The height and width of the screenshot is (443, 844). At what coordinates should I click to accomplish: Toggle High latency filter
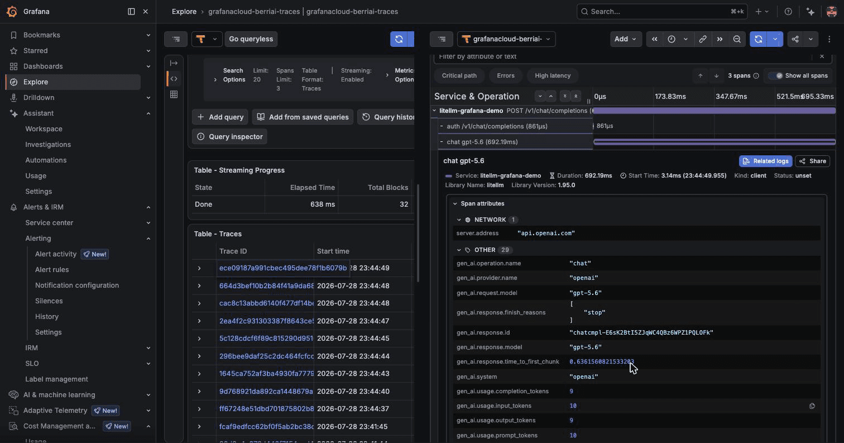pos(553,75)
